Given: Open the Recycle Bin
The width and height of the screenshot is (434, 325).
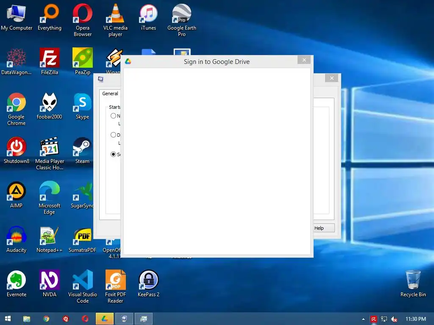Looking at the screenshot, I should [x=413, y=284].
